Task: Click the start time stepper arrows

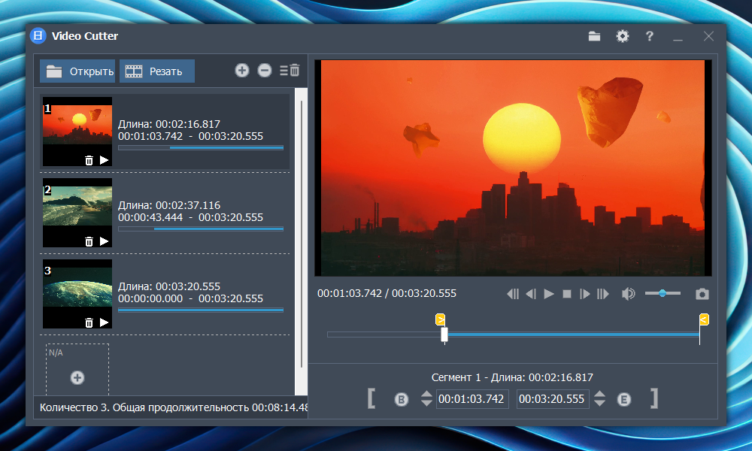Action: pos(426,399)
